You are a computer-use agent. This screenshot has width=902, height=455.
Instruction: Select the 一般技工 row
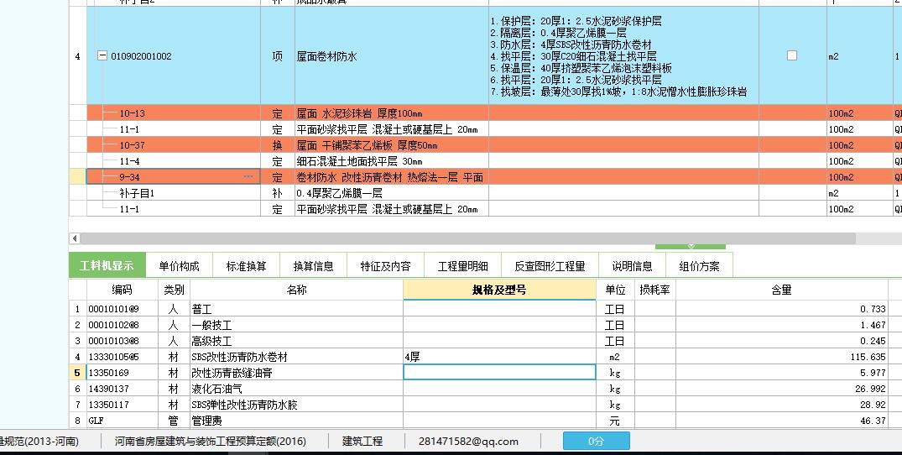(479, 325)
